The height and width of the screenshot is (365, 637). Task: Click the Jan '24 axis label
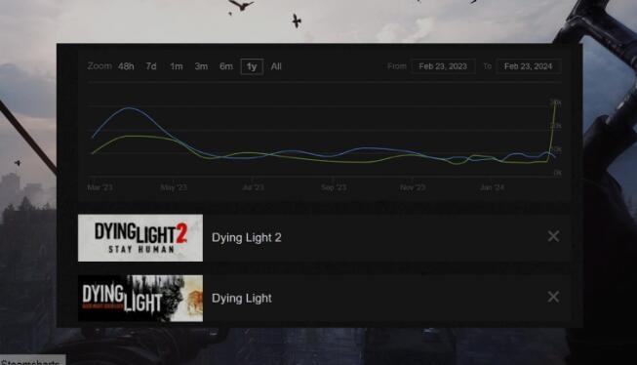tap(492, 187)
